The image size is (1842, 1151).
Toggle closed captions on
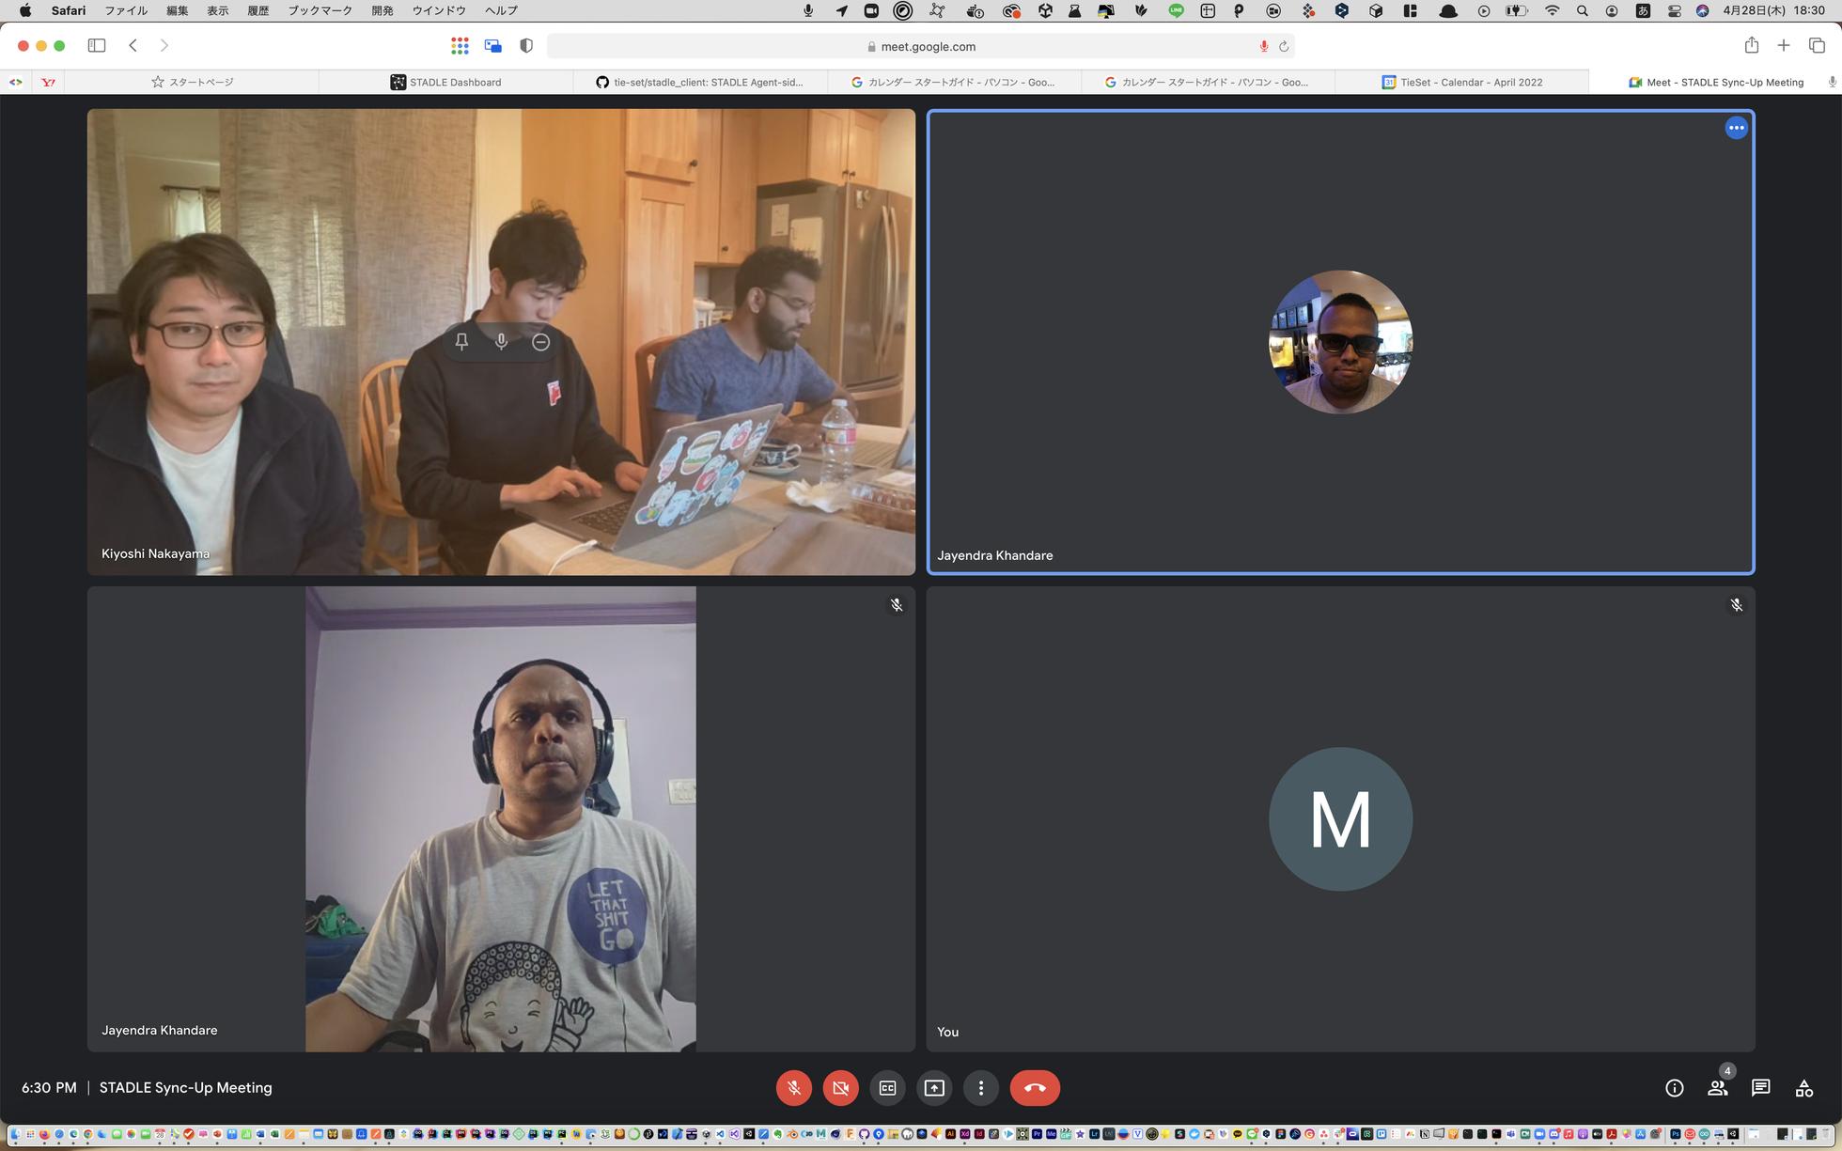pyautogui.click(x=887, y=1088)
